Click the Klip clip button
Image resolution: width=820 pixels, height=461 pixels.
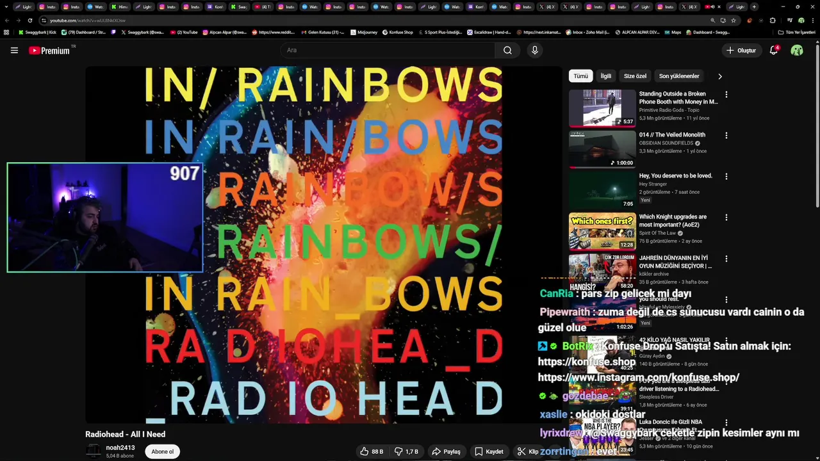[x=528, y=451]
